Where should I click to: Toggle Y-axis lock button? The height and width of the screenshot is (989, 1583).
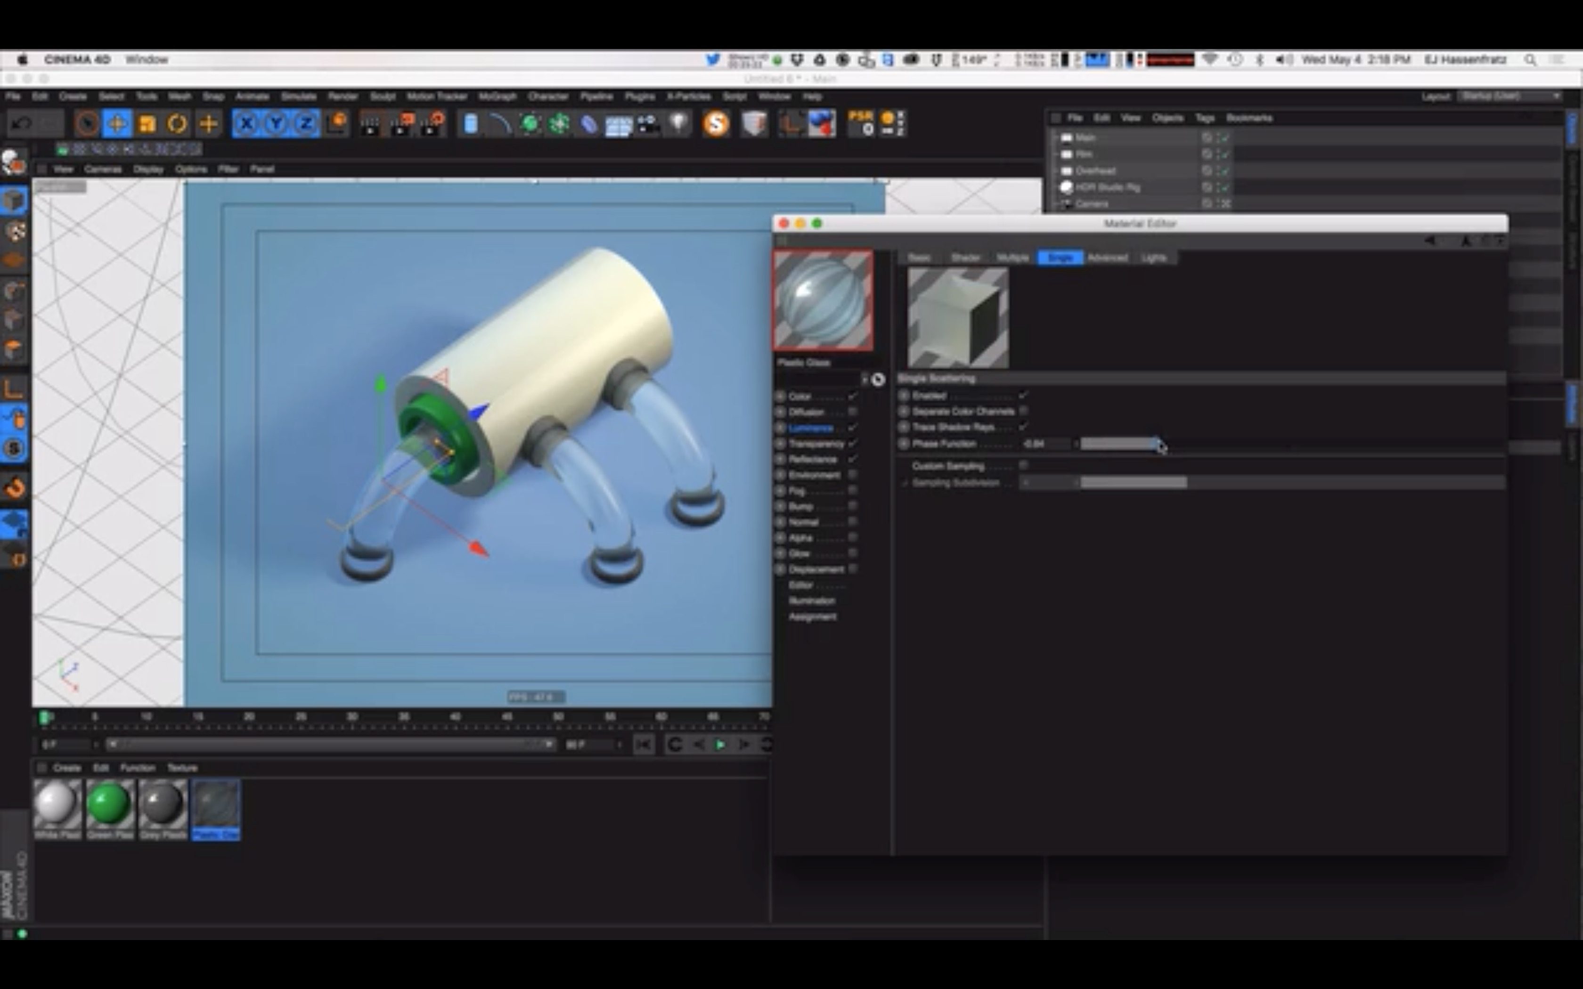click(x=276, y=123)
